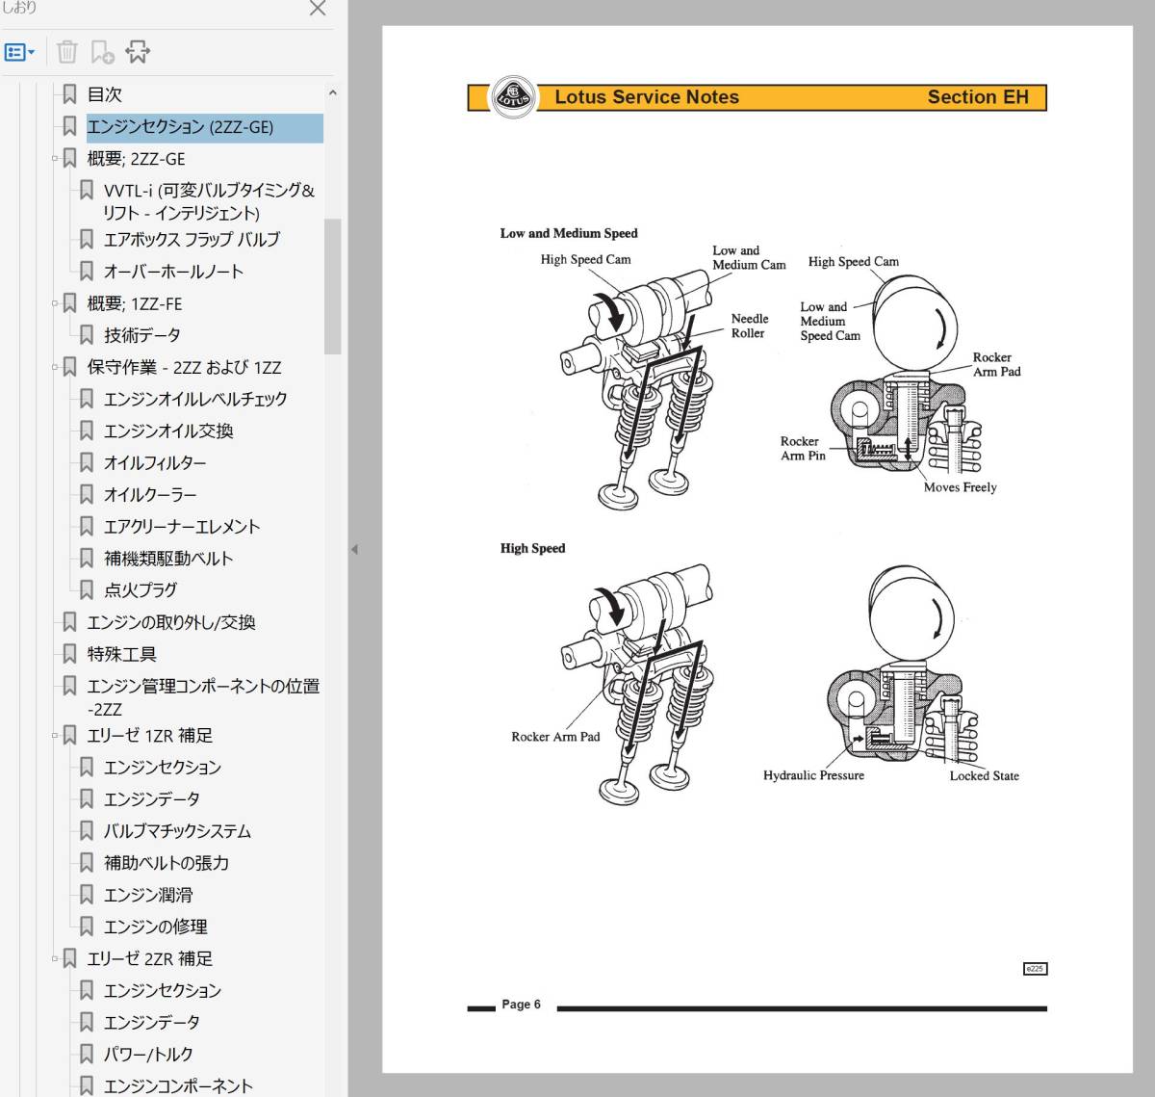Close the bookmarks (しおり) panel

tap(318, 8)
